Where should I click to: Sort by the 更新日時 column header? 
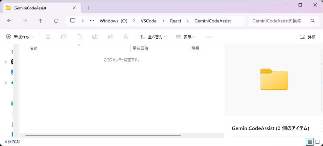pyautogui.click(x=160, y=48)
